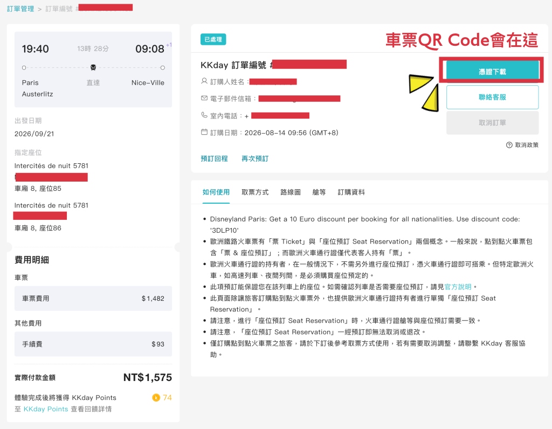The height and width of the screenshot is (429, 552).
Task: Click the orange KKday Points coin icon
Action: [156, 398]
